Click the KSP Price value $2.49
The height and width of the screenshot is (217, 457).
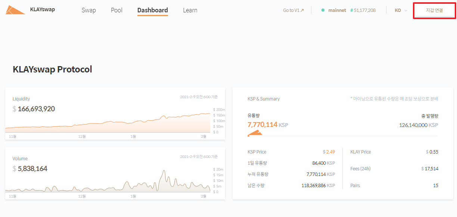[x=329, y=152]
